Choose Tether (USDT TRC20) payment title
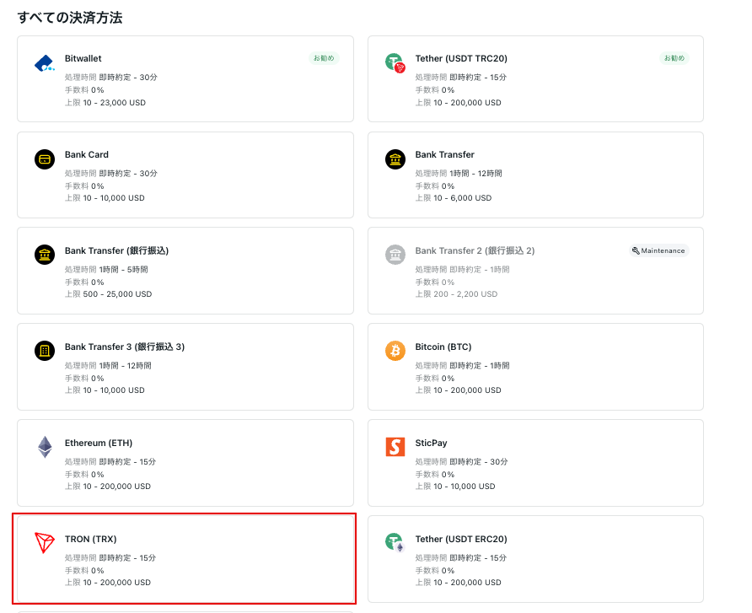The image size is (752, 613). 461,58
